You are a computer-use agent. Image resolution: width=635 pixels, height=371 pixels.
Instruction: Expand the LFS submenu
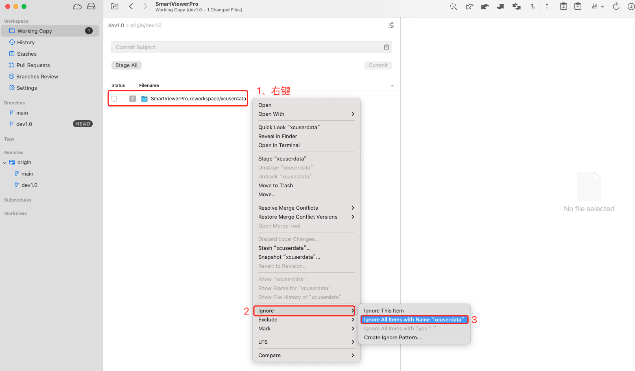[x=353, y=342]
